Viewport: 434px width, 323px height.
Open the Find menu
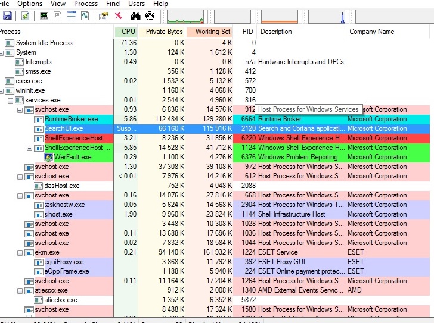[113, 4]
